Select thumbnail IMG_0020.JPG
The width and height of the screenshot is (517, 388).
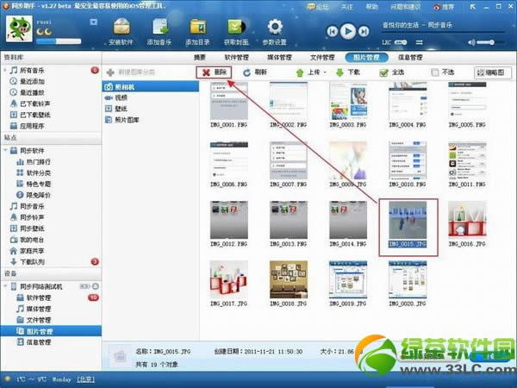408,279
